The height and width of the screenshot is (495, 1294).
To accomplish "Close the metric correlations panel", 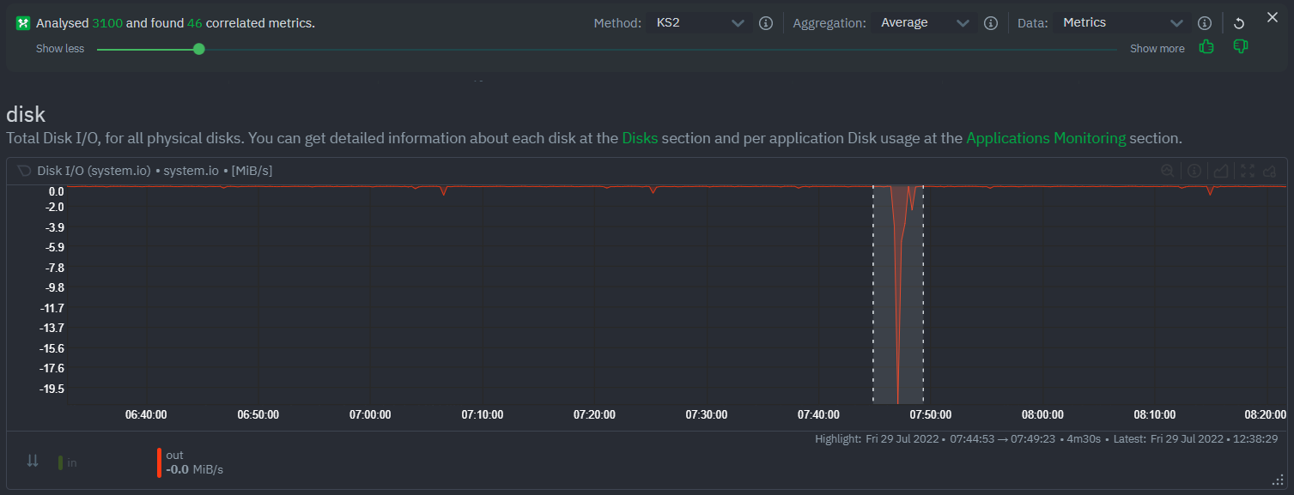I will coord(1273,17).
